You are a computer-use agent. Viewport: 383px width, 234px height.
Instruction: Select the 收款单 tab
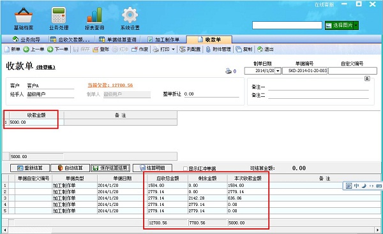[209, 40]
